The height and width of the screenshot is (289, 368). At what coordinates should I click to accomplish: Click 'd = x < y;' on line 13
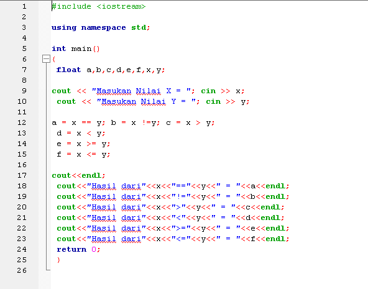(81, 133)
